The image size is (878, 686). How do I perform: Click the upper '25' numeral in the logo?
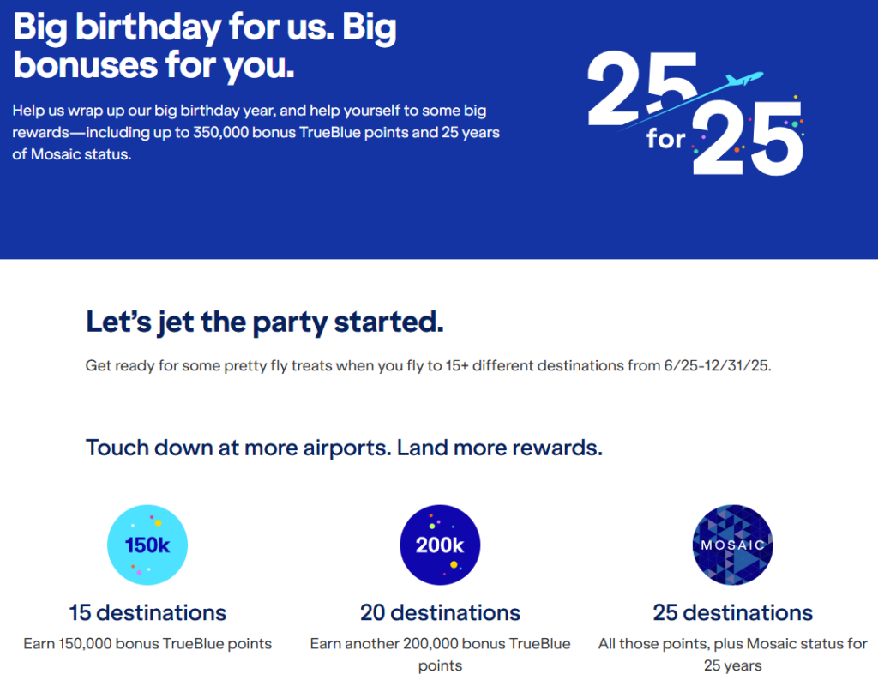[x=641, y=88]
